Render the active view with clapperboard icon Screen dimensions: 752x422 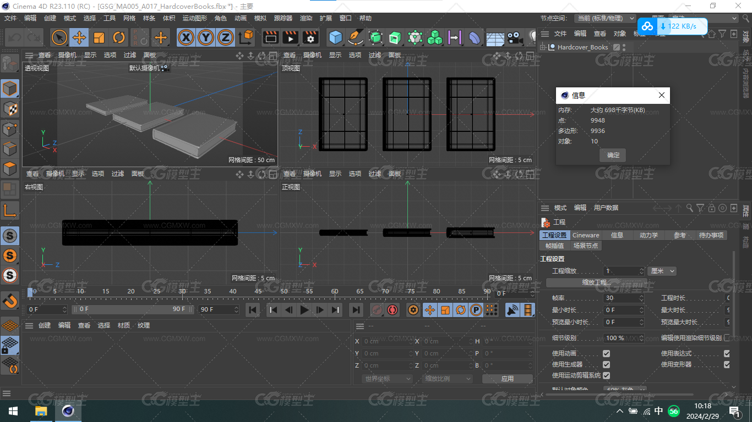tap(270, 37)
